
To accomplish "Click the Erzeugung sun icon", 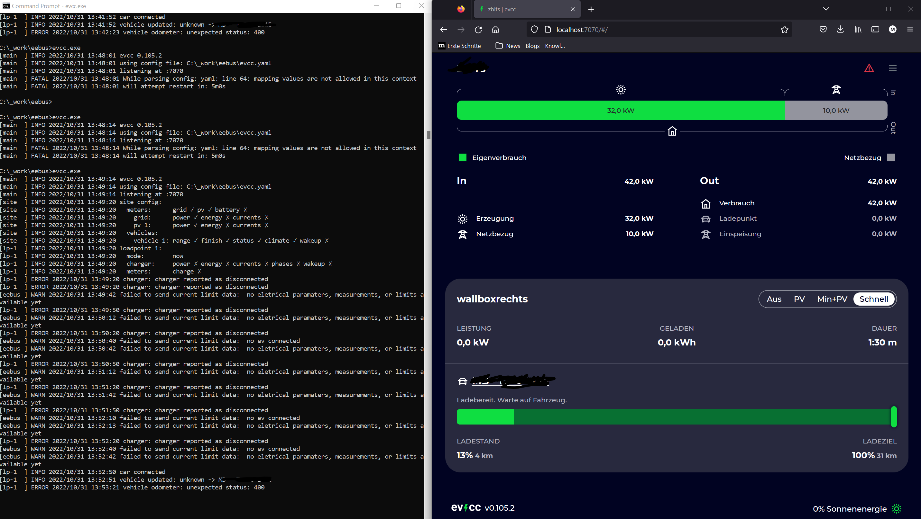I will tap(463, 219).
